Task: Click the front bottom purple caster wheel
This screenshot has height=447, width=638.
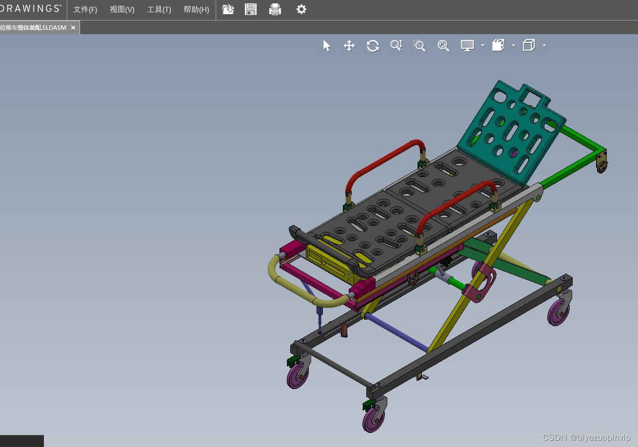Action: (x=374, y=419)
